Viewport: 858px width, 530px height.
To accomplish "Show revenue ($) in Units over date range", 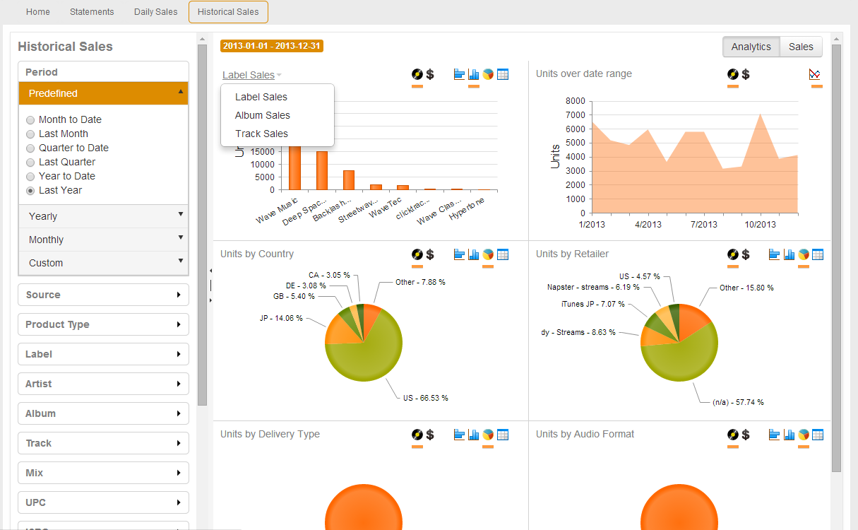I will pyautogui.click(x=746, y=74).
